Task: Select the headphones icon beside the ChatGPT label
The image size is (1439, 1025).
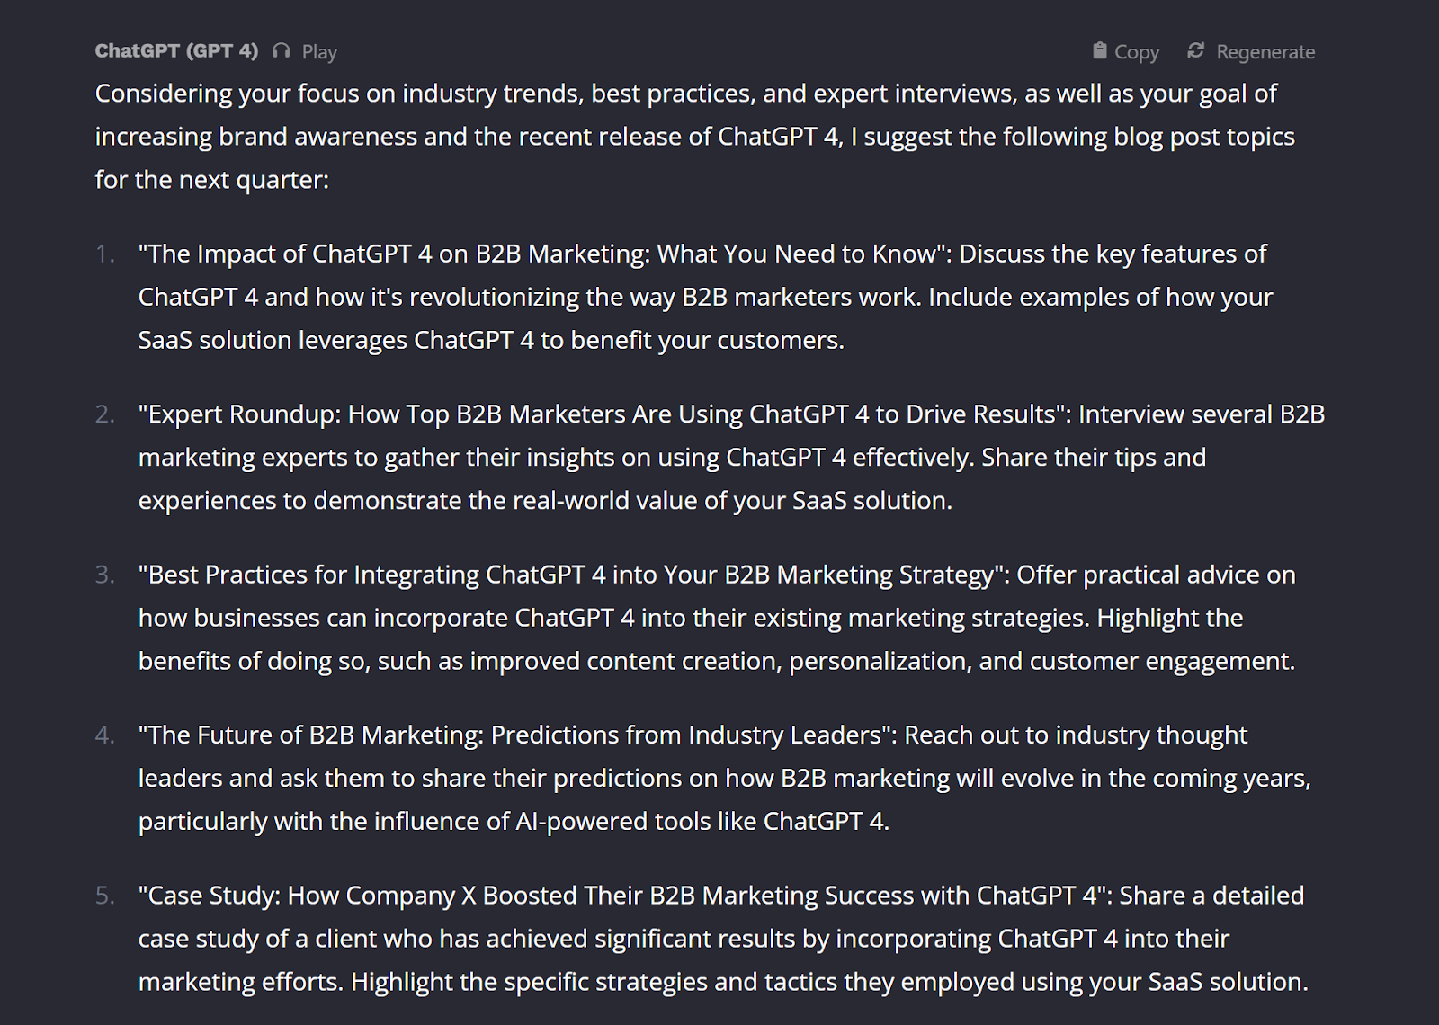Action: click(280, 51)
